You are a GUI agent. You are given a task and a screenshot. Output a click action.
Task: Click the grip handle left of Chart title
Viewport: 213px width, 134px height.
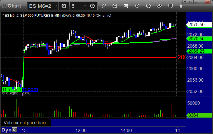pos(4,6)
